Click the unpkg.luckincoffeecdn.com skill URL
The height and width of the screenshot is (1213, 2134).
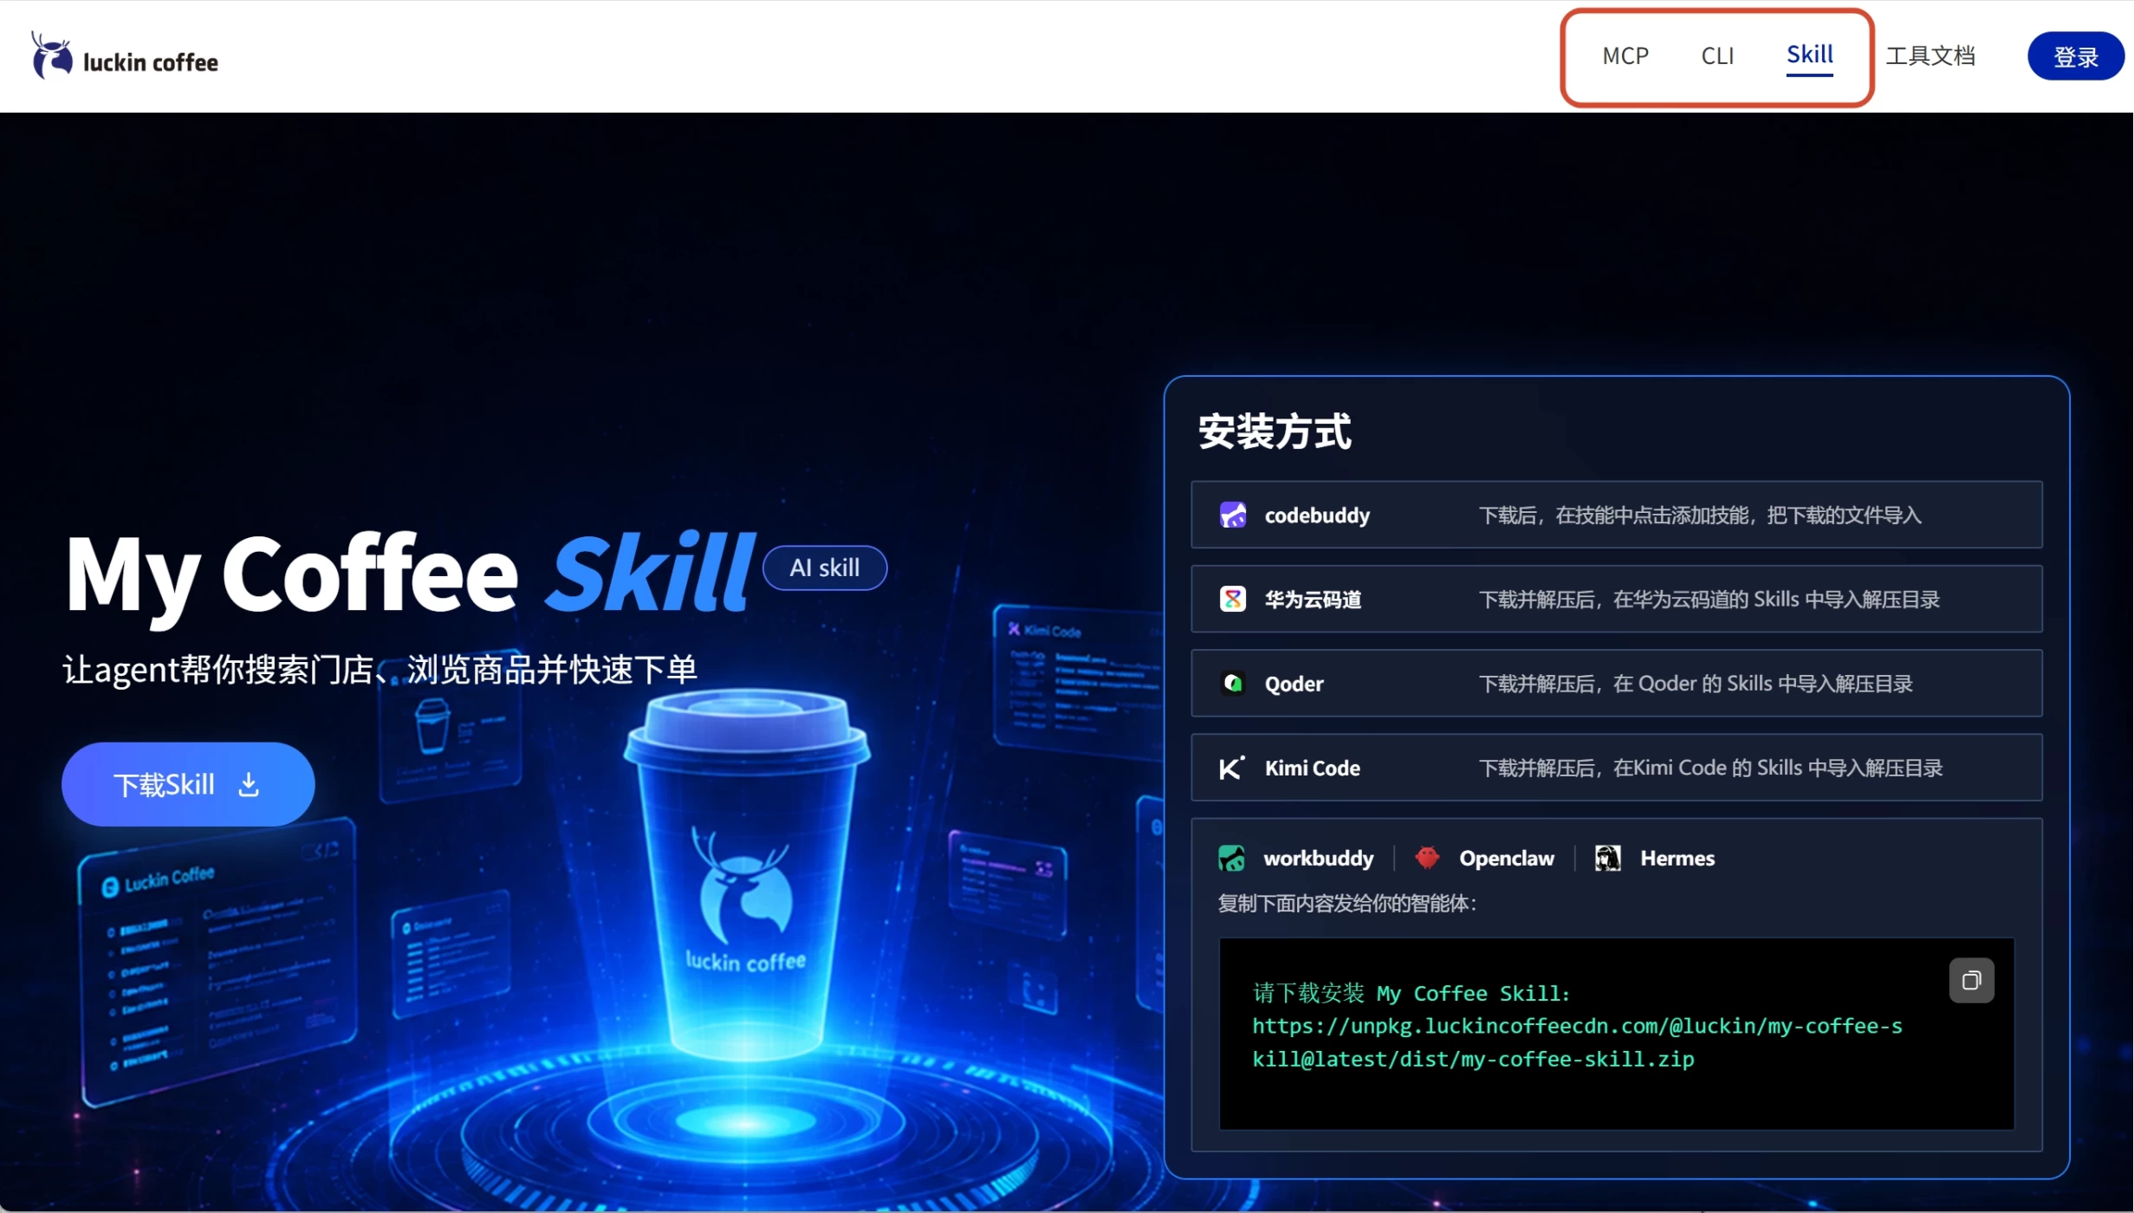[1577, 1042]
